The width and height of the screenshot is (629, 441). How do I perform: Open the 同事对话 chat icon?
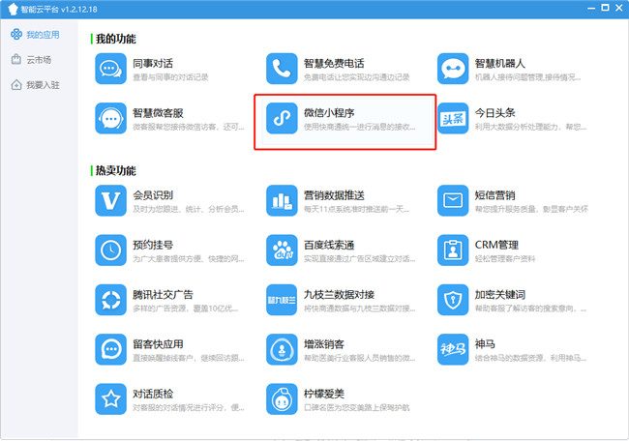[111, 68]
